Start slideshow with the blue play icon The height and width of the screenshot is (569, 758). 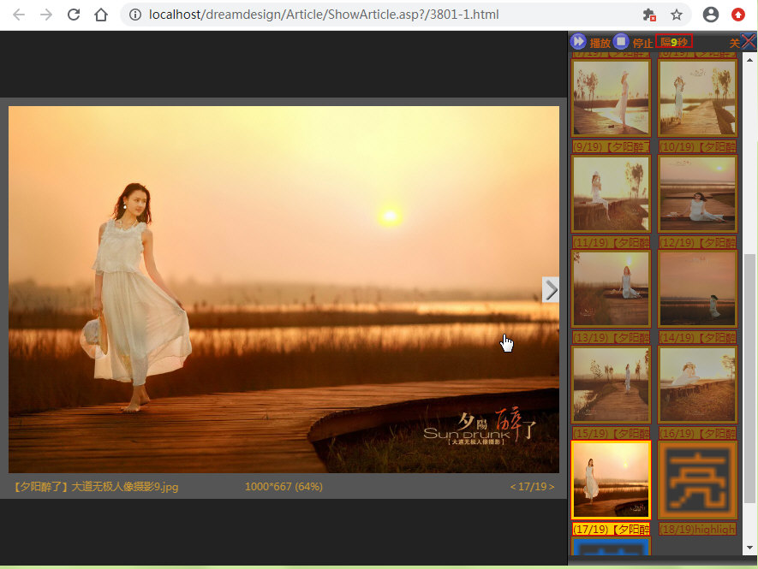(x=578, y=42)
